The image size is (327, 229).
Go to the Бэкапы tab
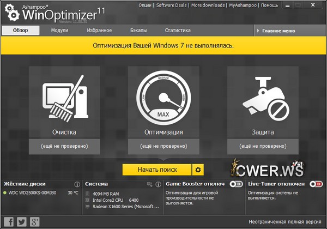pyautogui.click(x=138, y=31)
